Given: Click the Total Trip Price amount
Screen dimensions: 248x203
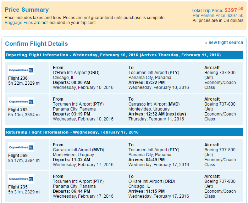Looking at the screenshot, I should (234, 10).
